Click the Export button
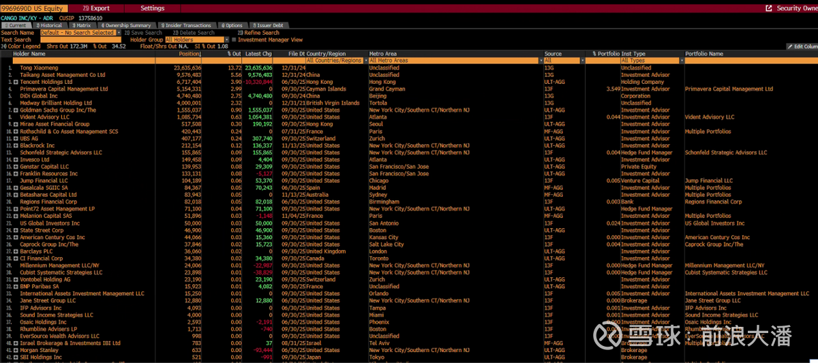Screen dimensions: 818x363 click(x=96, y=8)
